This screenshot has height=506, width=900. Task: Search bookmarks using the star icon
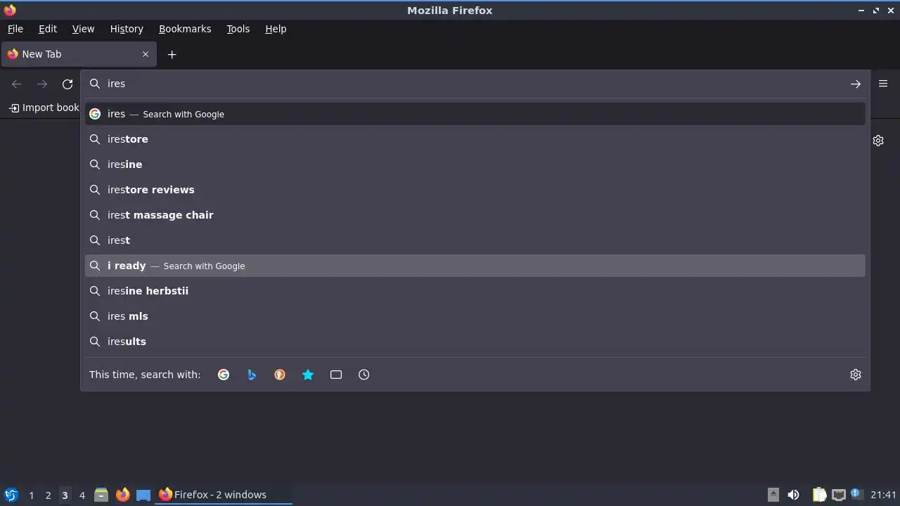click(x=308, y=375)
